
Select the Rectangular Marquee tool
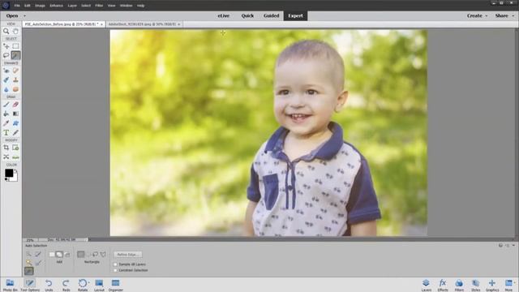[15, 46]
